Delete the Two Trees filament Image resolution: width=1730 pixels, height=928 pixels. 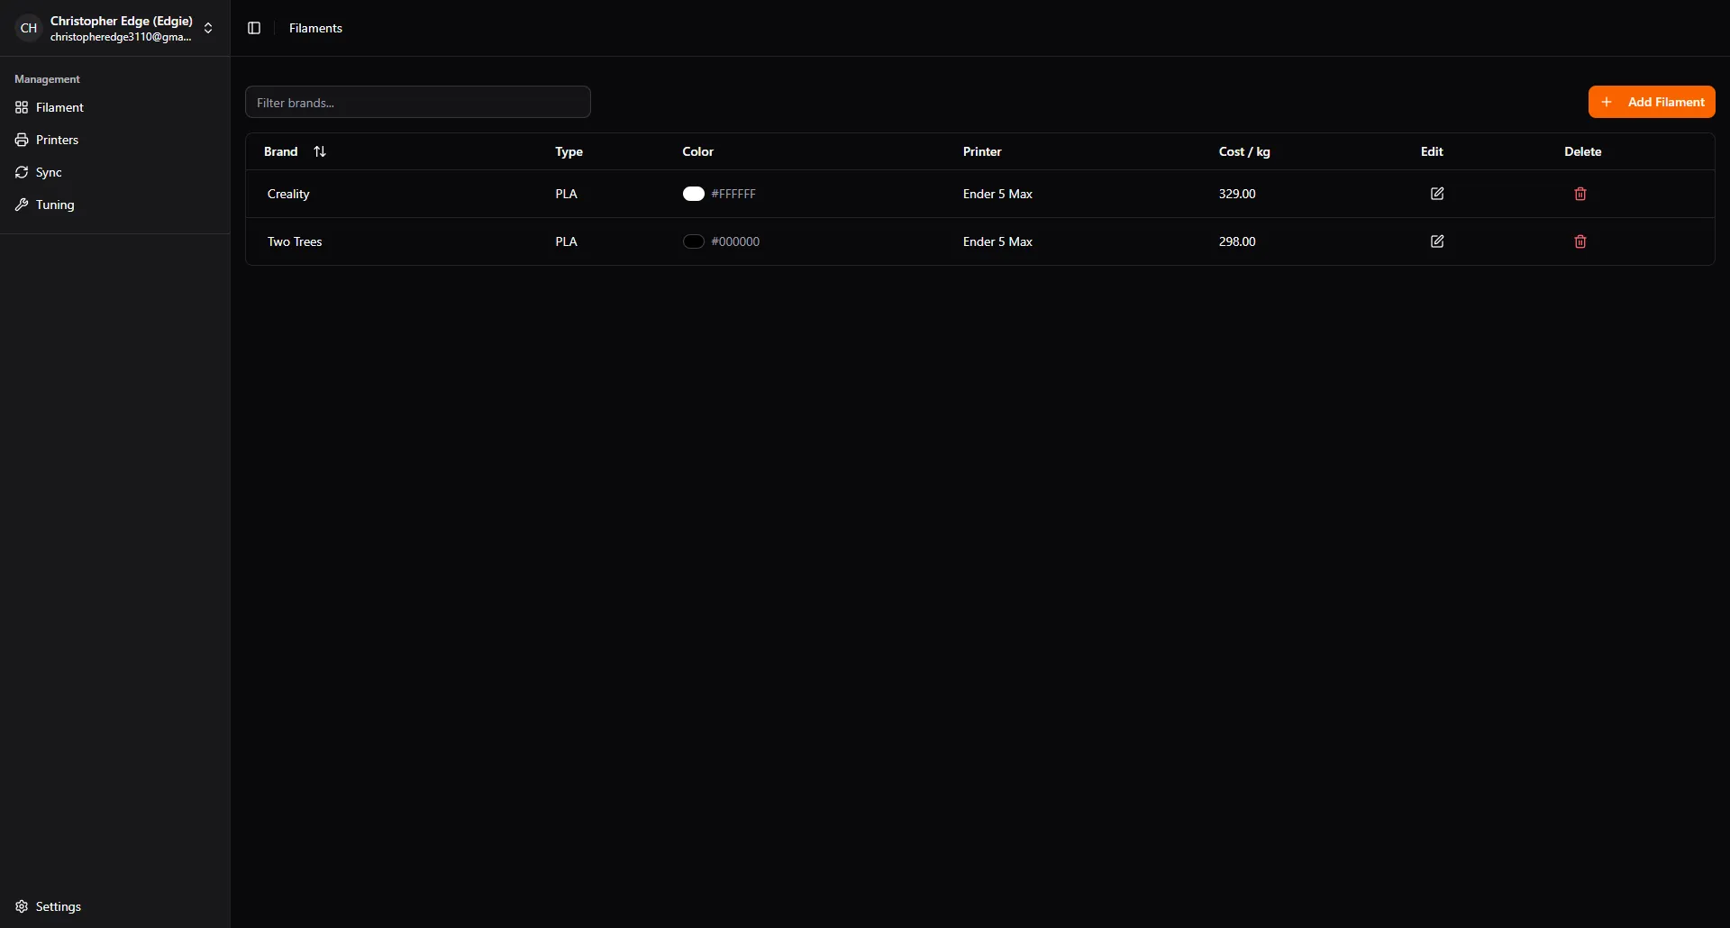point(1580,241)
